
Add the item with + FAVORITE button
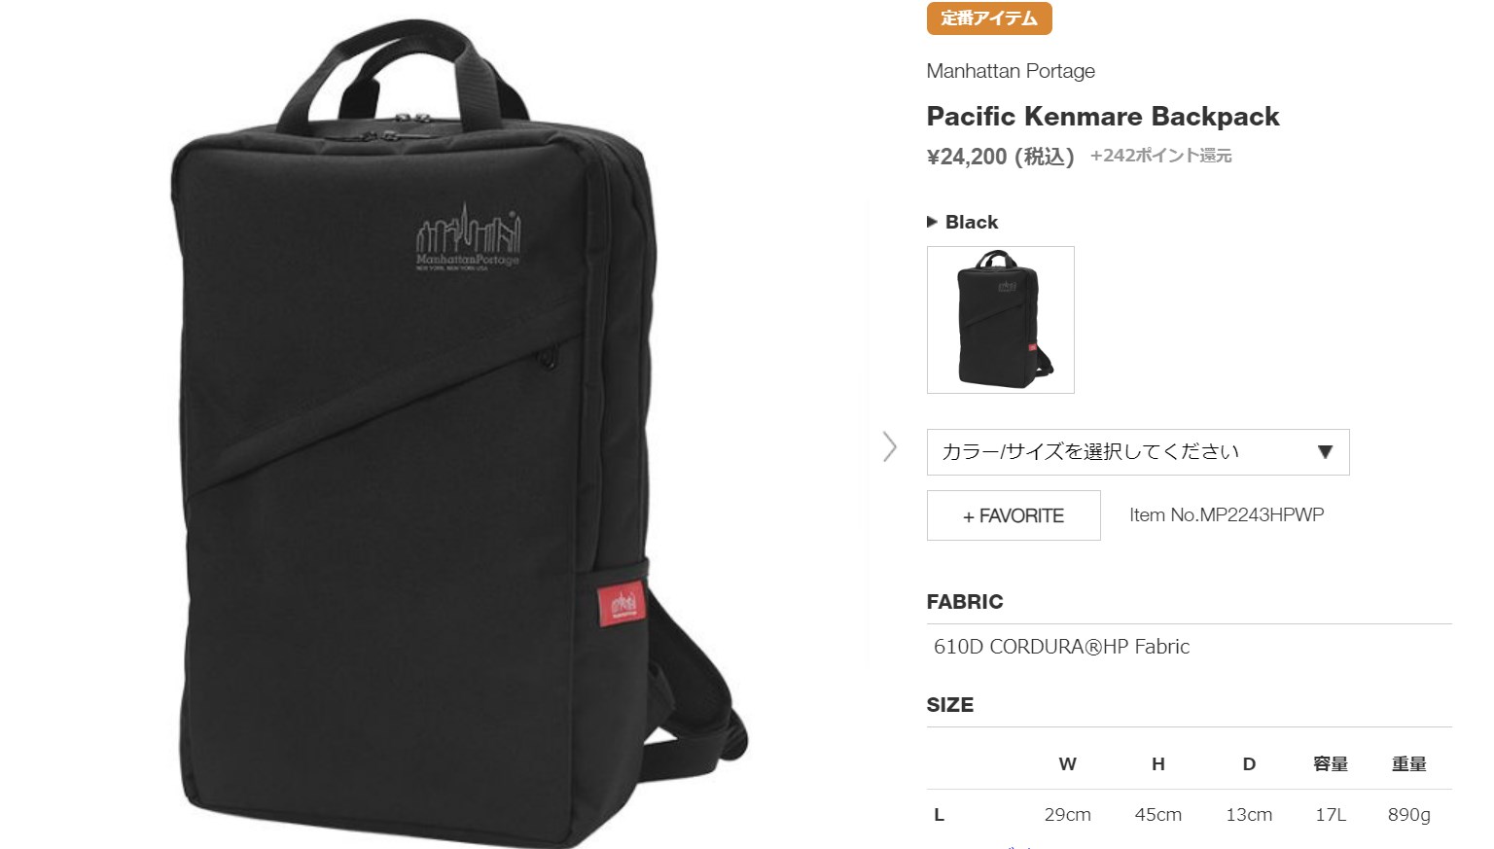click(1014, 515)
